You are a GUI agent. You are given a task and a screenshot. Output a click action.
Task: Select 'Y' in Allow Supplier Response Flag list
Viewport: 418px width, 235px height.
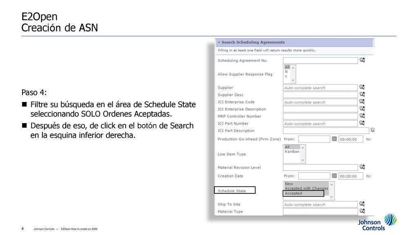pos(286,76)
